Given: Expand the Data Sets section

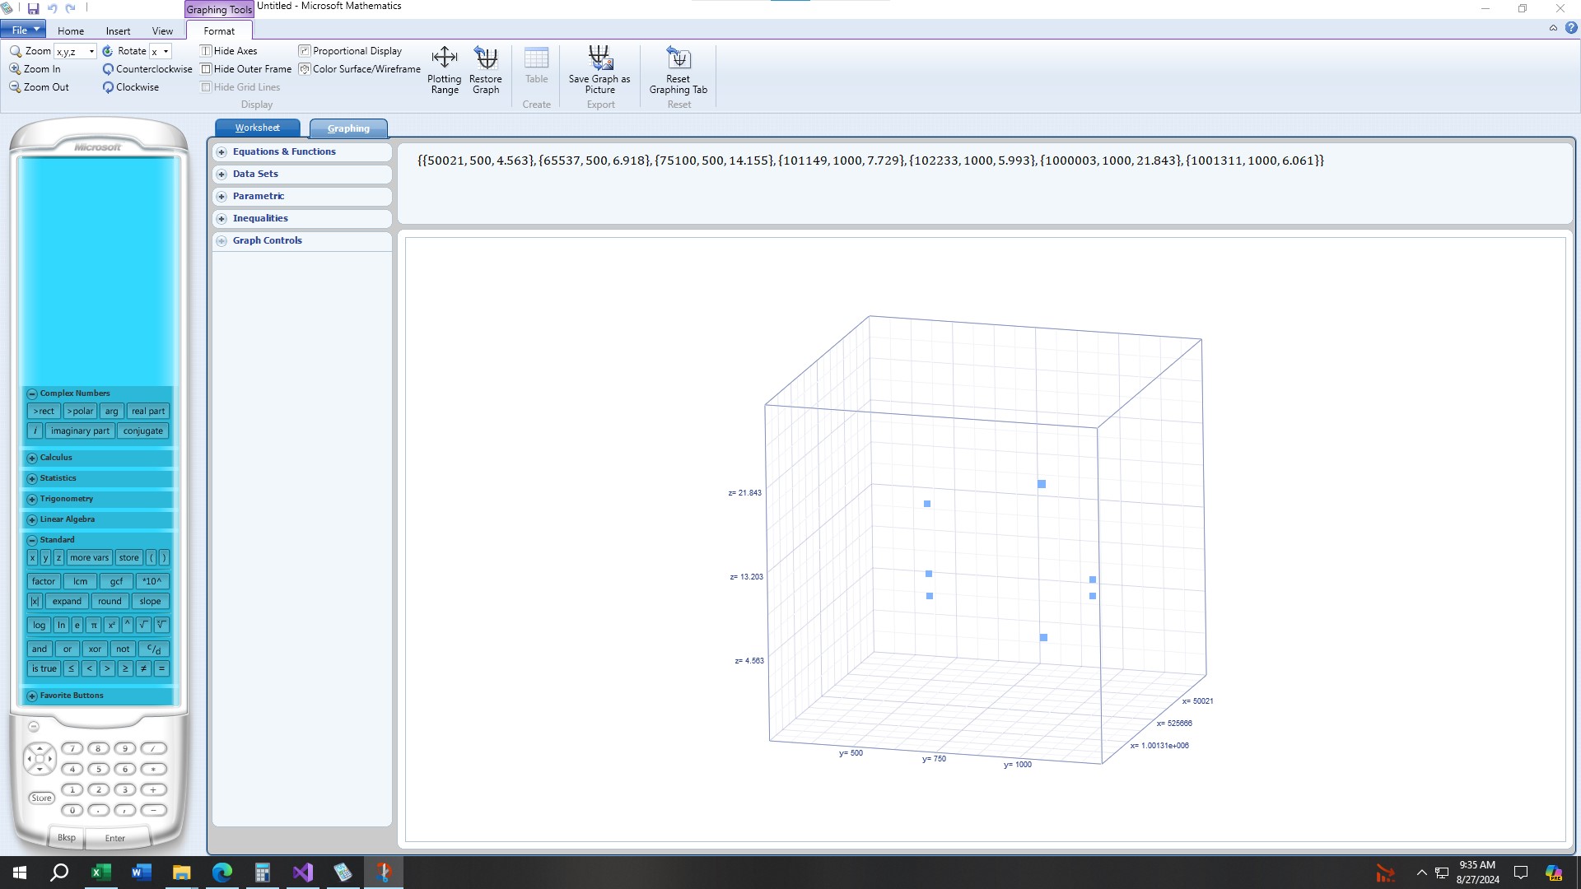Looking at the screenshot, I should point(222,175).
